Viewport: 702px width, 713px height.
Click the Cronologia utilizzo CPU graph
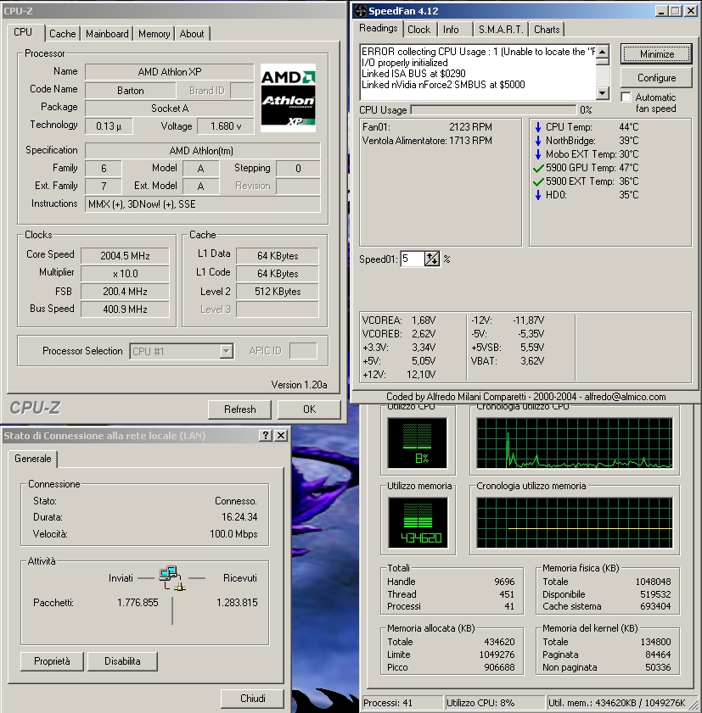coord(574,443)
